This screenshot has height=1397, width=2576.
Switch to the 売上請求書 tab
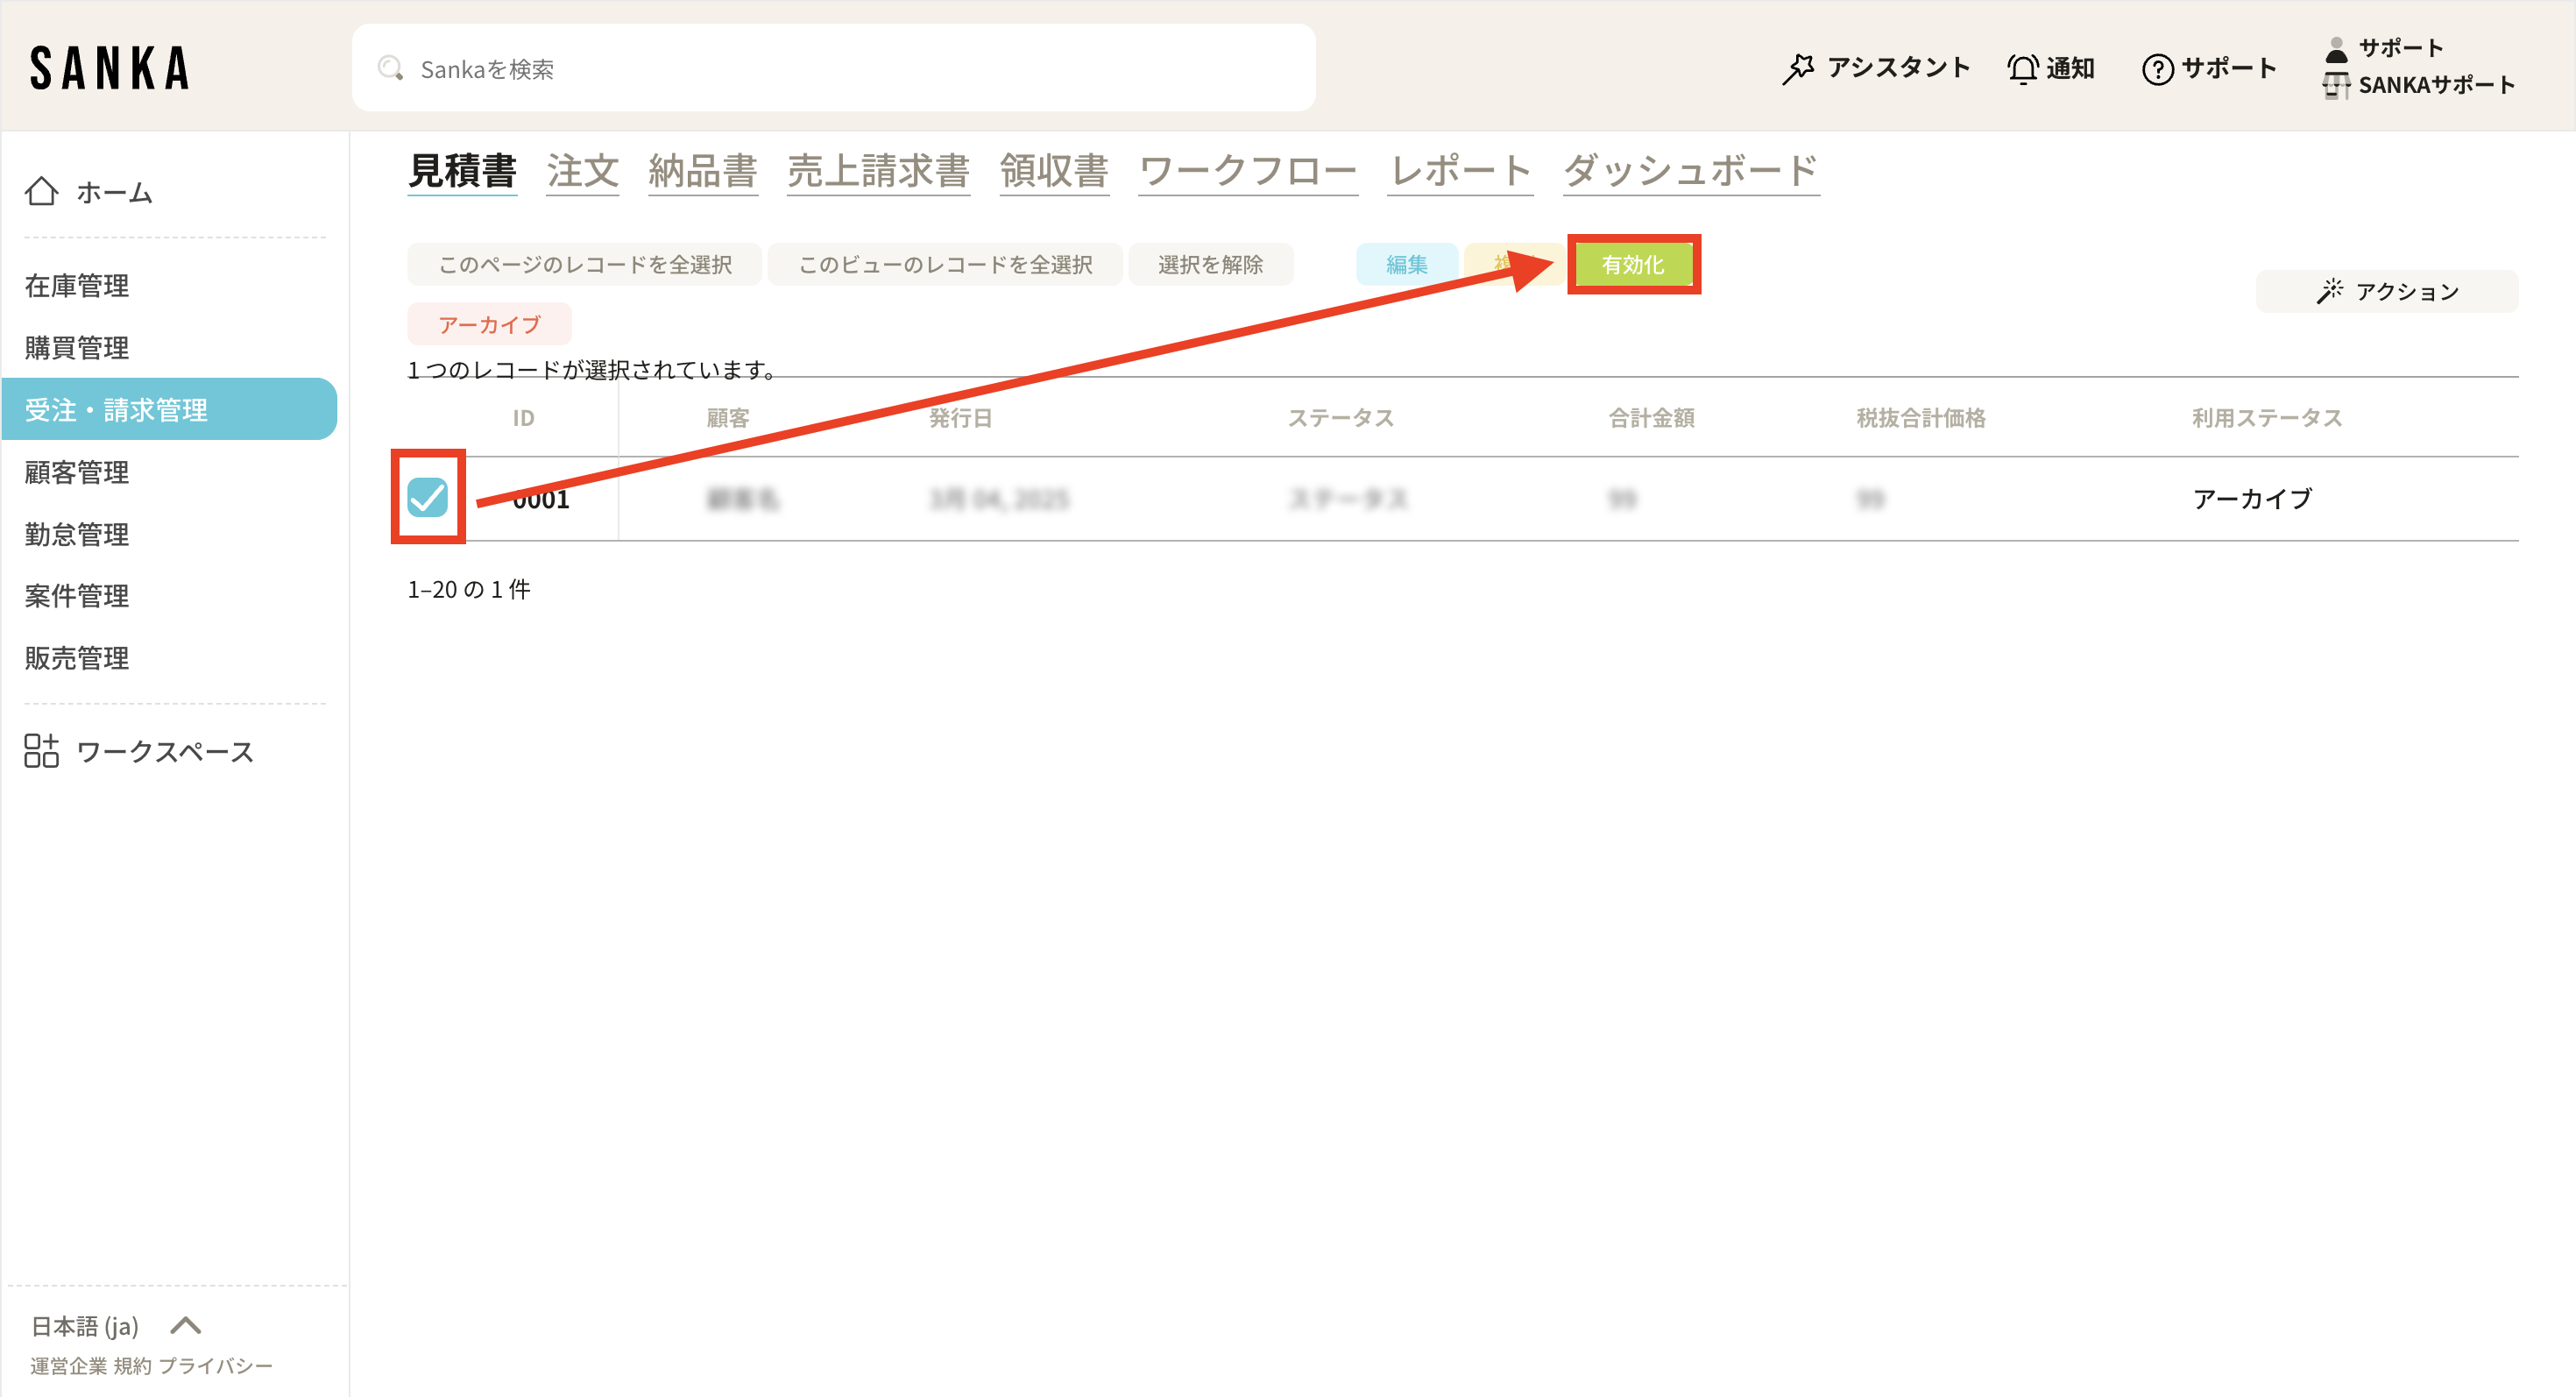878,171
